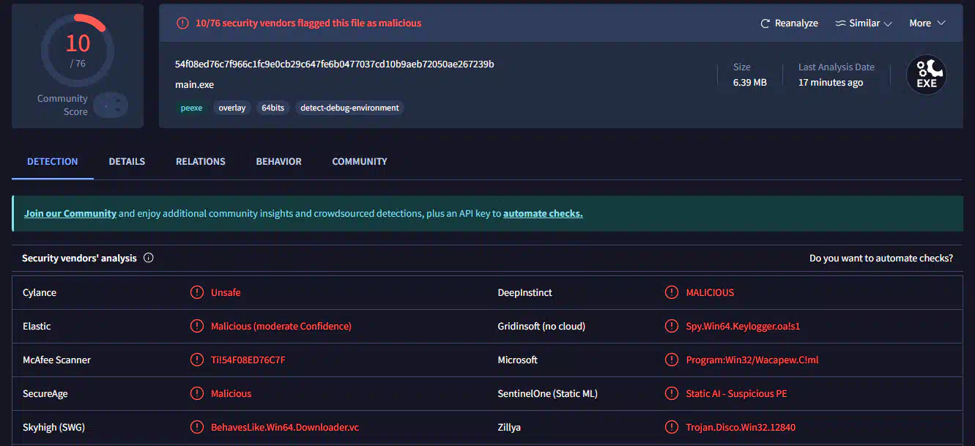Click the Reanalyze button

[790, 23]
